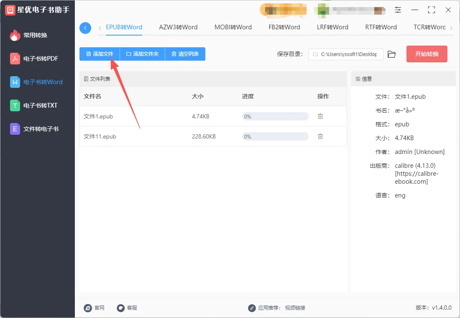Switch to the AZW3转Word tab
The width and height of the screenshot is (460, 318).
pos(178,27)
